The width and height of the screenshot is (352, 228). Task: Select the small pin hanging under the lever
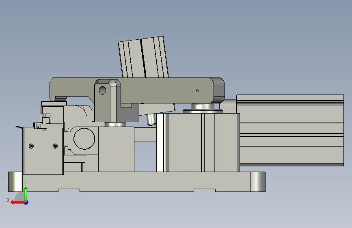coord(151,119)
